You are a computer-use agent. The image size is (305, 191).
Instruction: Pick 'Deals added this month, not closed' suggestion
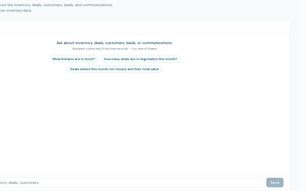tap(114, 69)
